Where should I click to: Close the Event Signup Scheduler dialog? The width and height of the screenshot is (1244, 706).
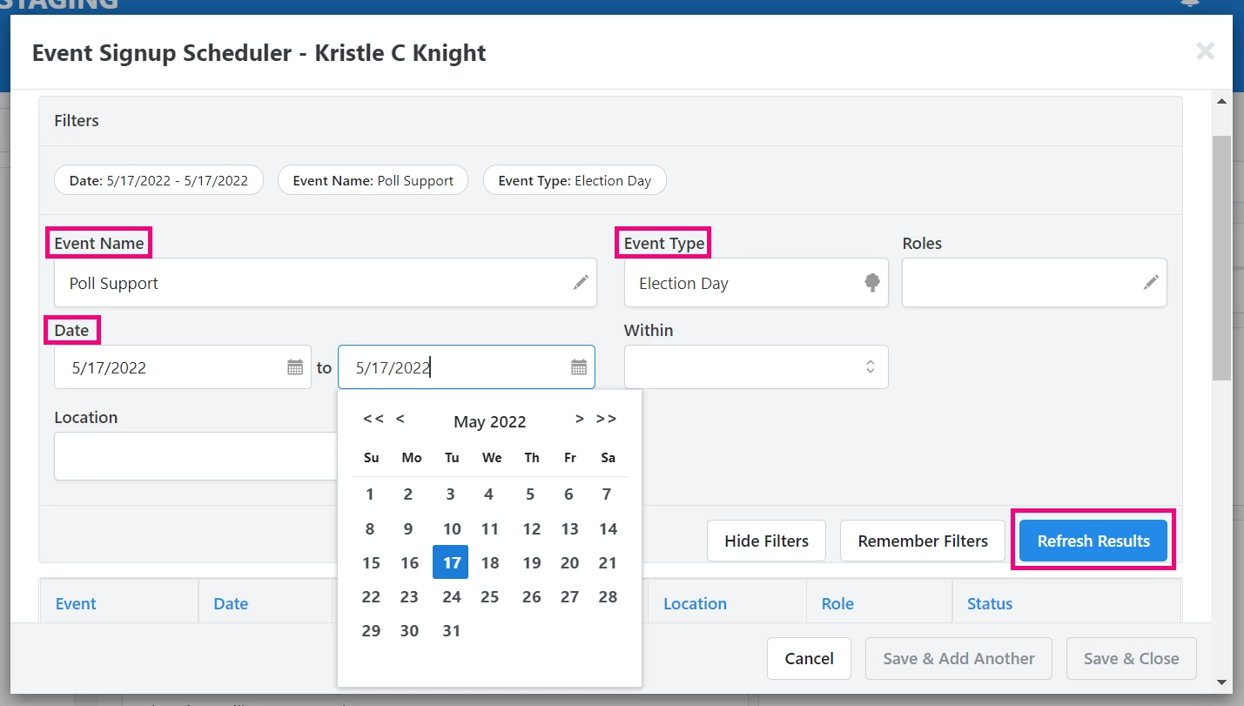point(1205,51)
